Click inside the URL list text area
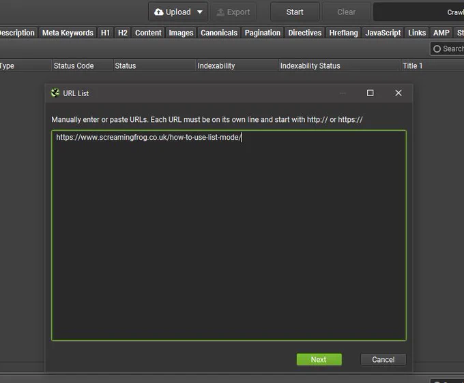Image resolution: width=464 pixels, height=383 pixels. coord(229,236)
